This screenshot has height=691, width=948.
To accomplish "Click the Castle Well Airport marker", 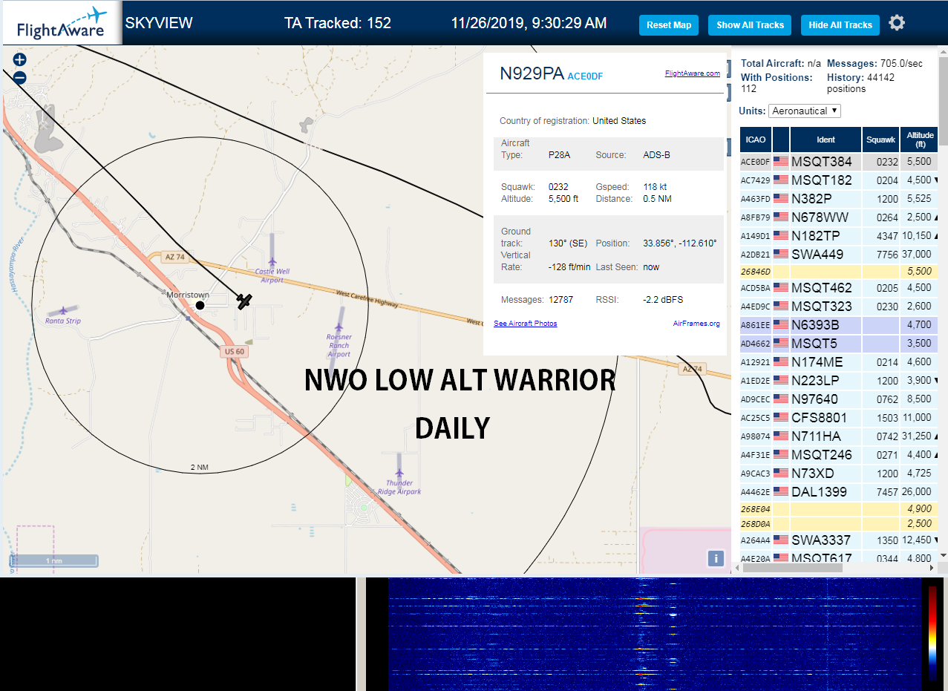I will point(272,262).
